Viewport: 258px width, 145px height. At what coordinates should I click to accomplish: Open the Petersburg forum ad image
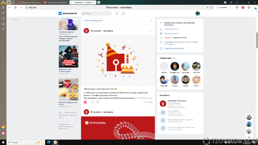click(x=69, y=56)
